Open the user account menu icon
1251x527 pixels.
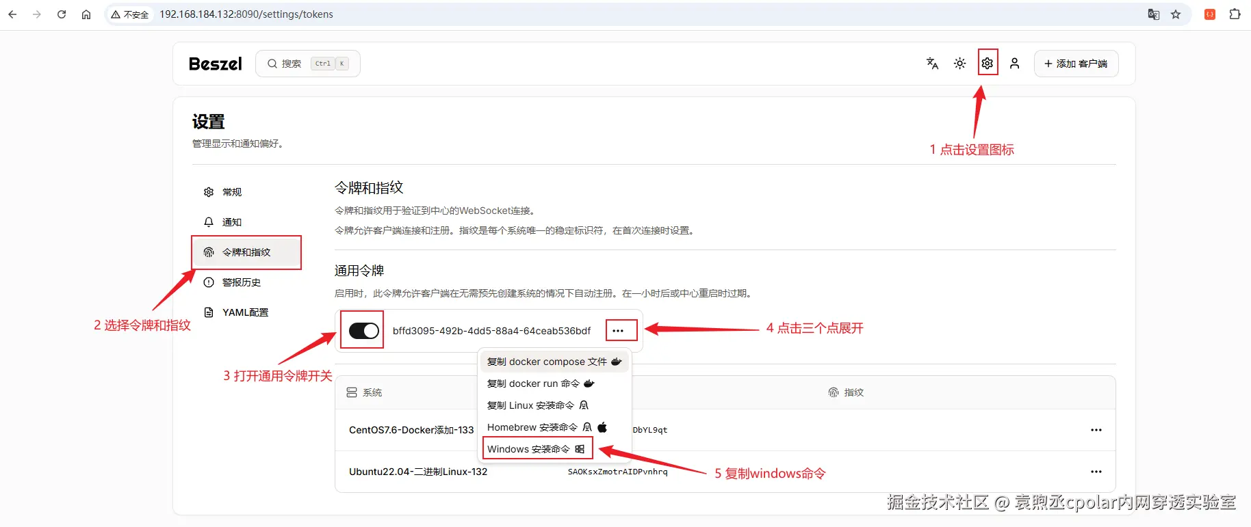pos(1015,64)
